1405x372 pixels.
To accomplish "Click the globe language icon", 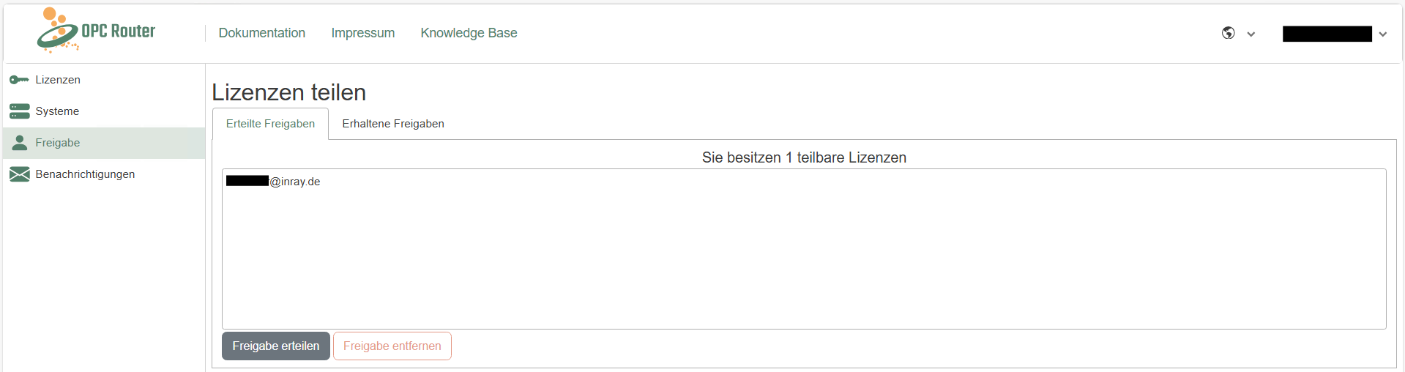I will coord(1228,33).
